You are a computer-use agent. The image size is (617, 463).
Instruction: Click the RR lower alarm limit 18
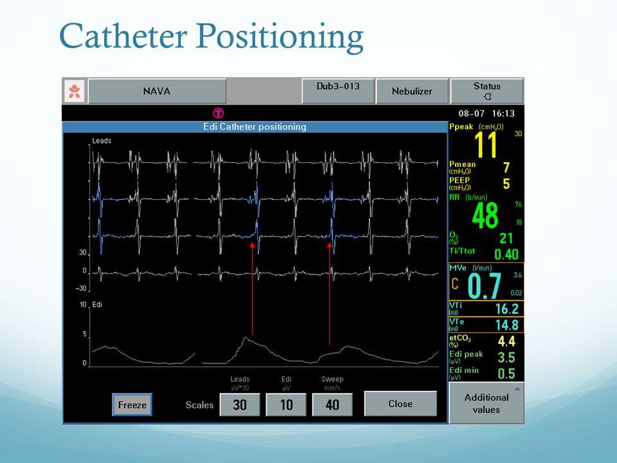click(x=519, y=222)
